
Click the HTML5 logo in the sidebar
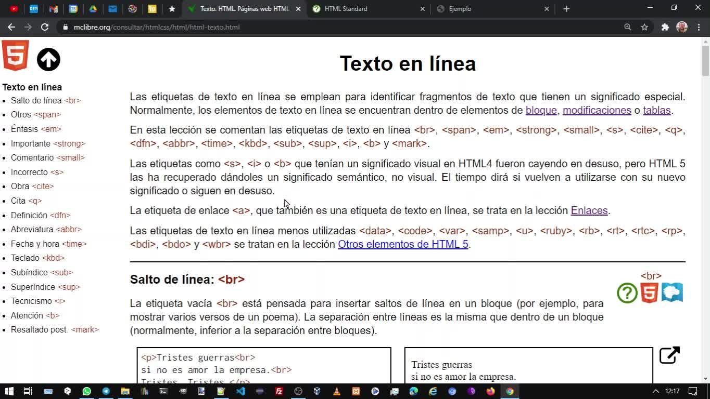coord(16,55)
